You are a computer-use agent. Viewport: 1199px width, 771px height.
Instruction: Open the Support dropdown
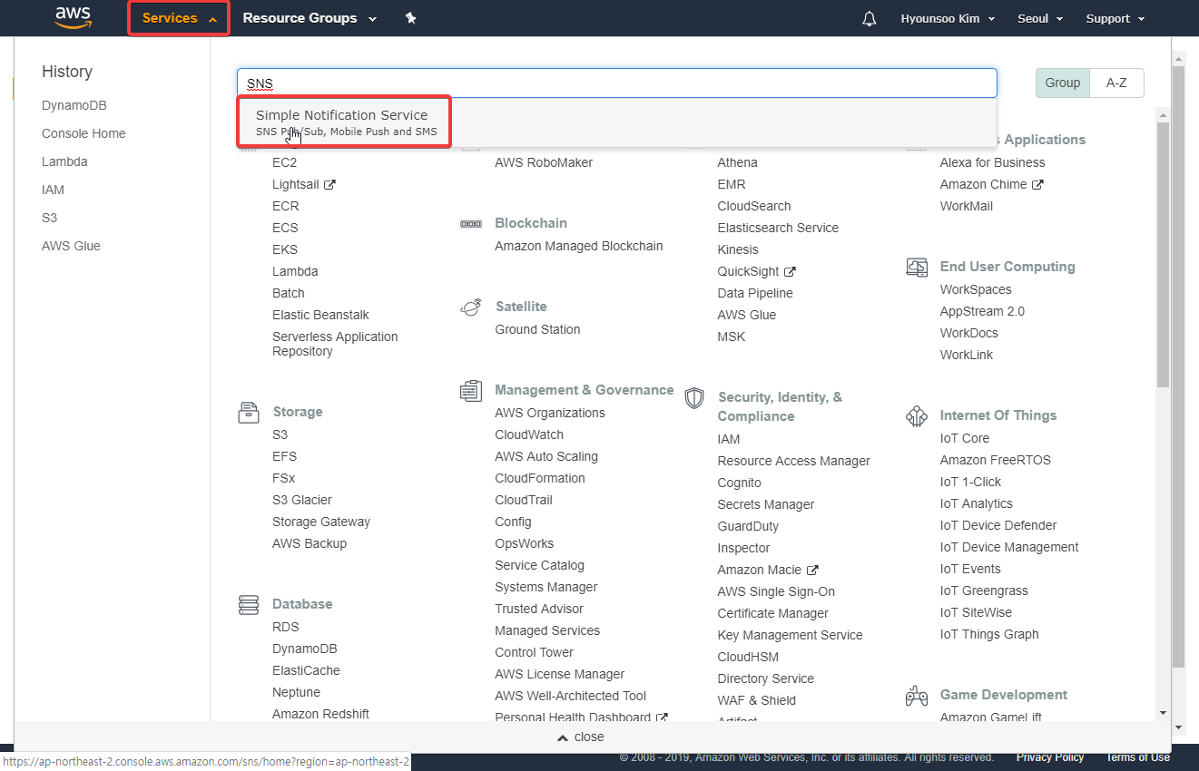click(1115, 18)
